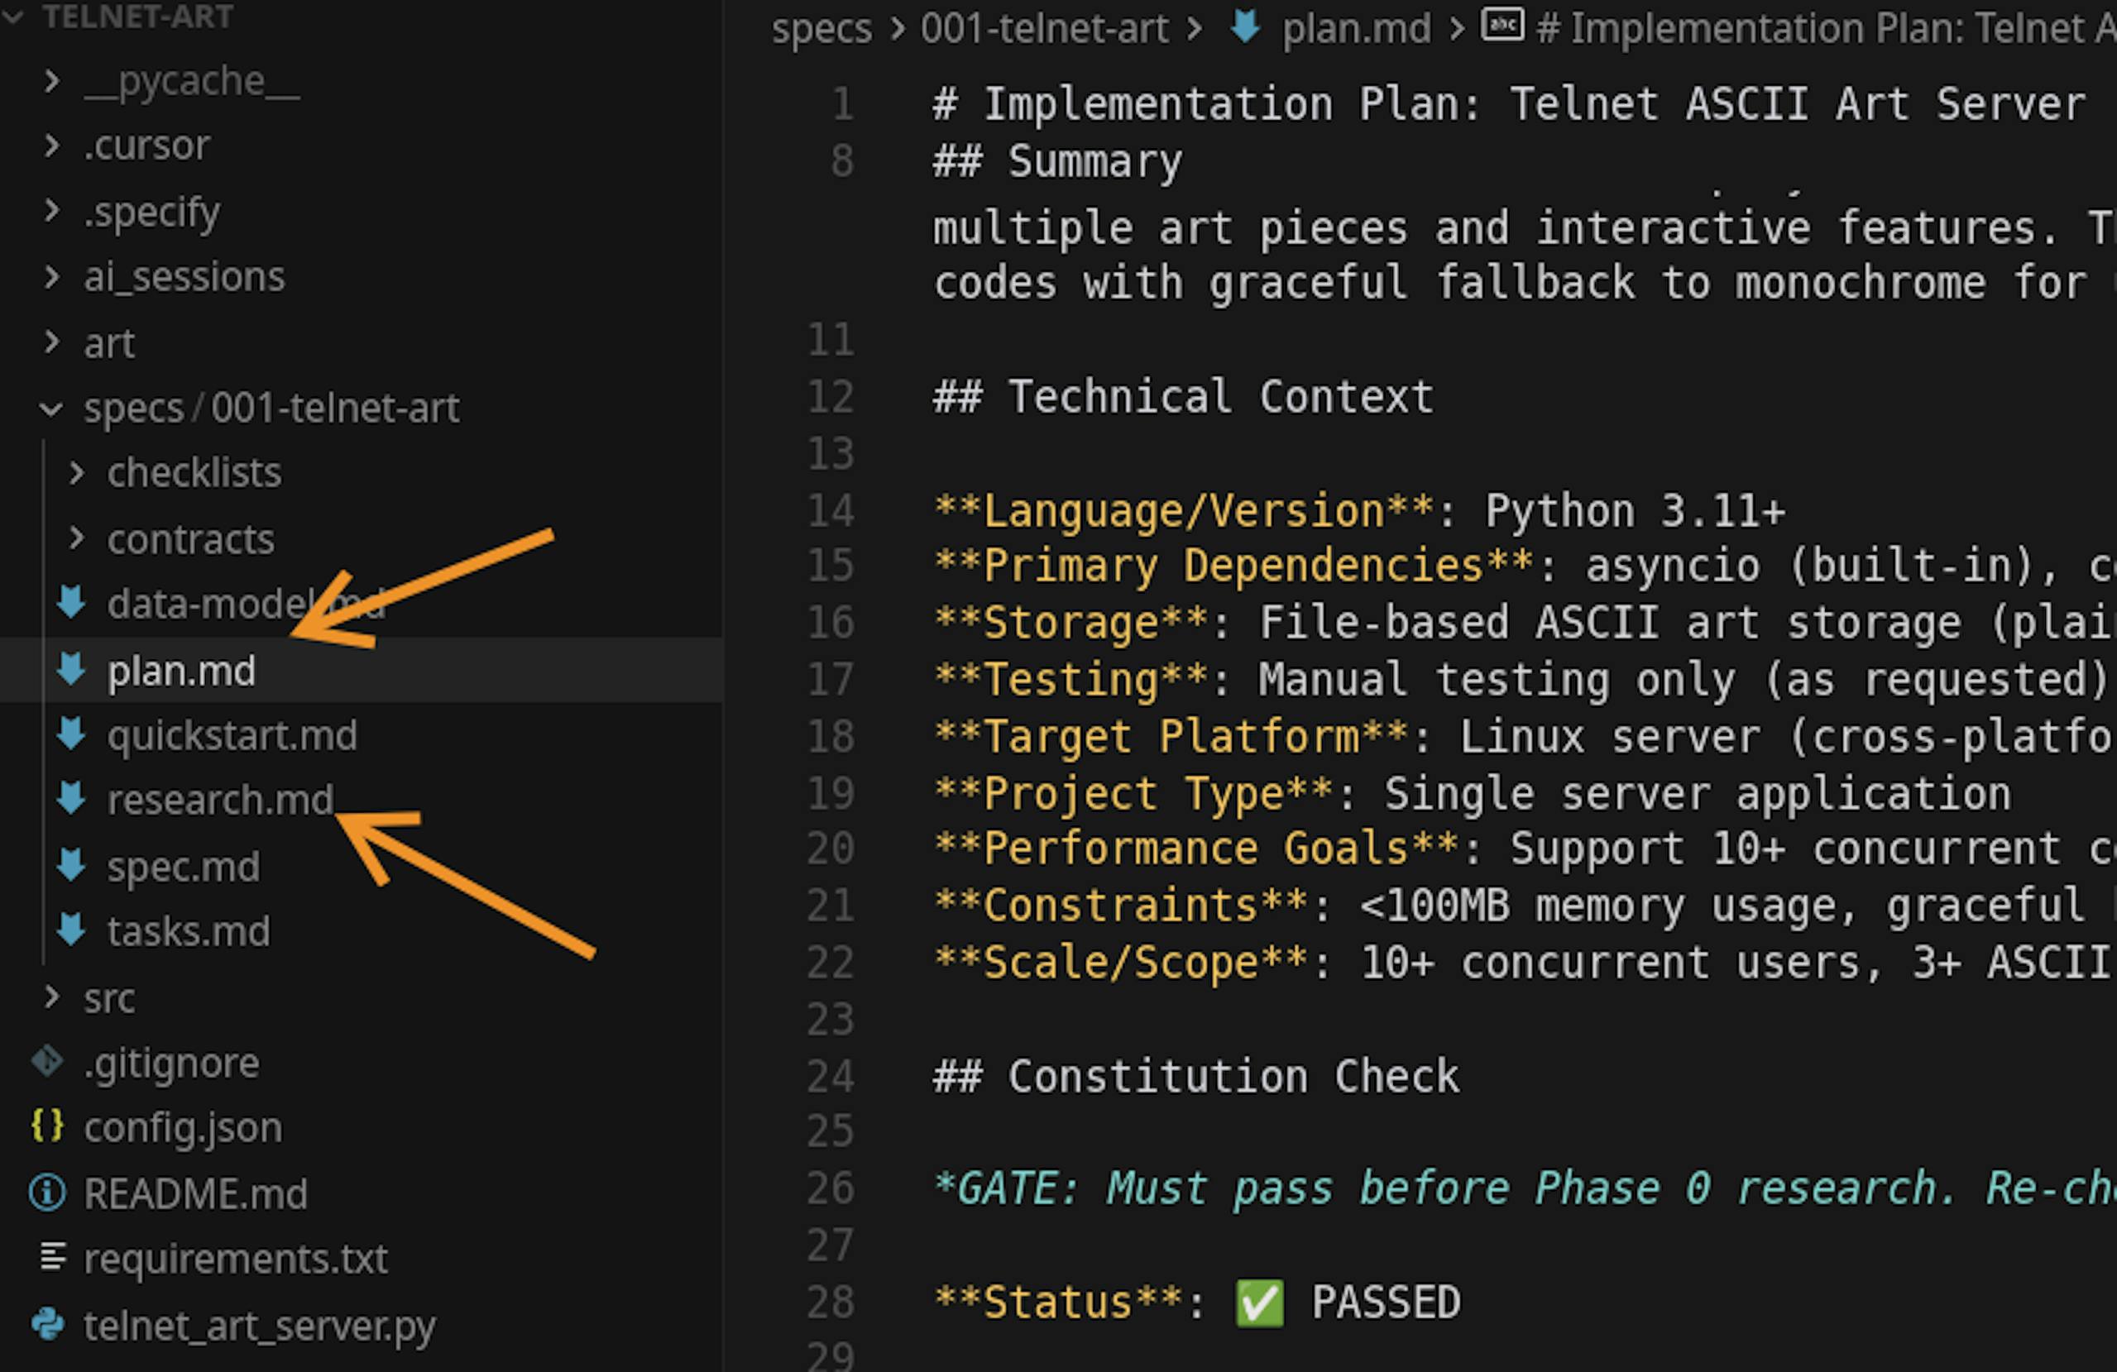Click the text file icon beside requirements.txt
Image resolution: width=2117 pixels, height=1372 pixels.
pos(52,1257)
